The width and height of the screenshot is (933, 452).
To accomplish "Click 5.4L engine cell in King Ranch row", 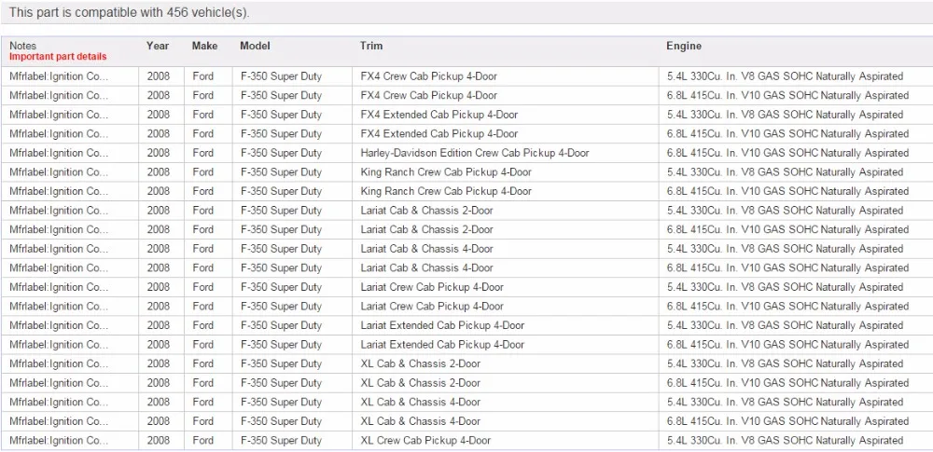I will click(x=796, y=171).
